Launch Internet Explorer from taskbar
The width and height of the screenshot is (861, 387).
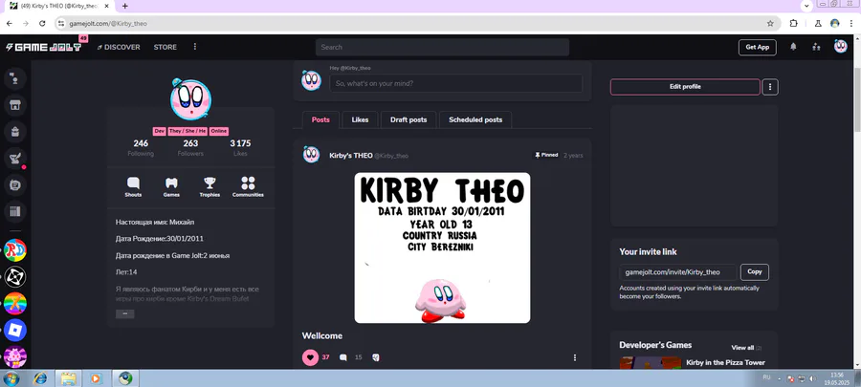[x=40, y=378]
